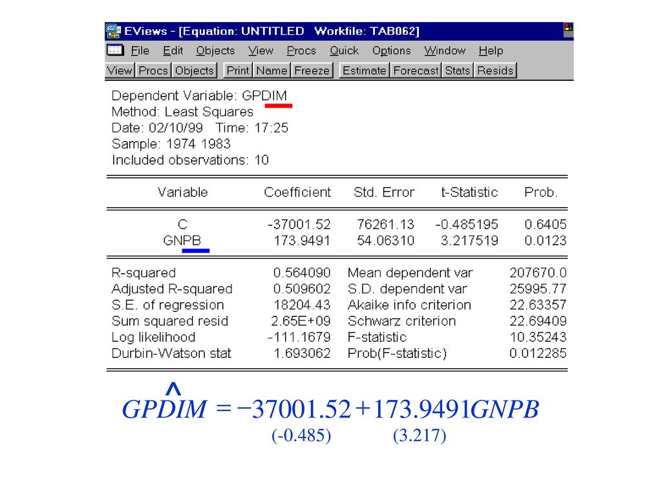Click the 'Coefficient' column header
Image resolution: width=662 pixels, height=497 pixels.
(297, 192)
